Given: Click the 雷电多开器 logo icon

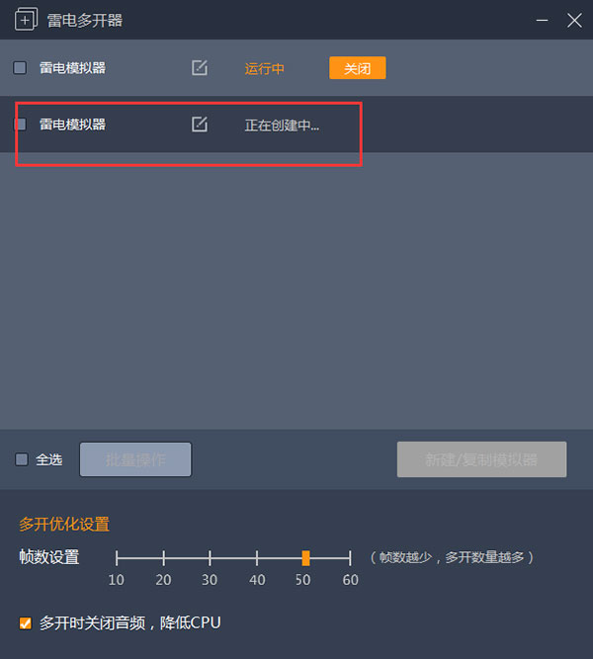Looking at the screenshot, I should [26, 20].
